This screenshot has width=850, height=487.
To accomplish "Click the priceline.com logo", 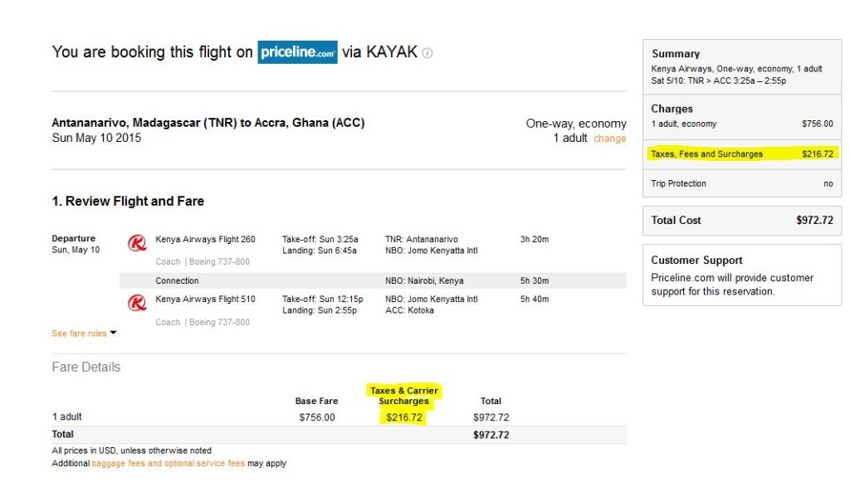I will [297, 52].
